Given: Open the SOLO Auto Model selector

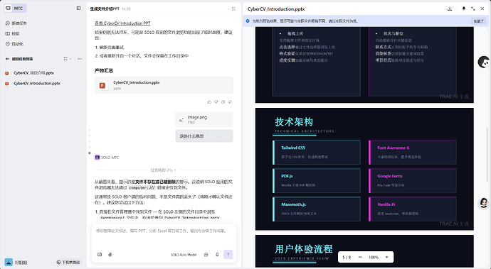Looking at the screenshot, I should pyautogui.click(x=184, y=255).
